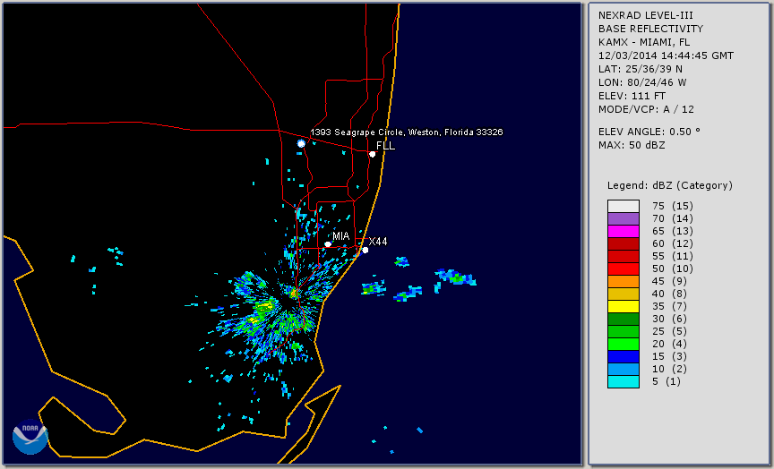
Task: Select the 60 dBZ dark red swatch
Action: [x=623, y=243]
